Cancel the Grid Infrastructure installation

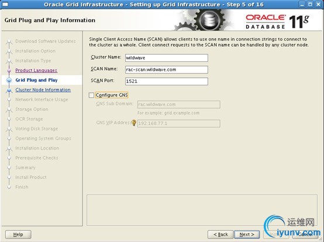(x=305, y=234)
